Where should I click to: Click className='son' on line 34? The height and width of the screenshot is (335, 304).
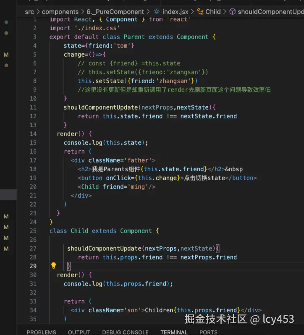click(115, 310)
